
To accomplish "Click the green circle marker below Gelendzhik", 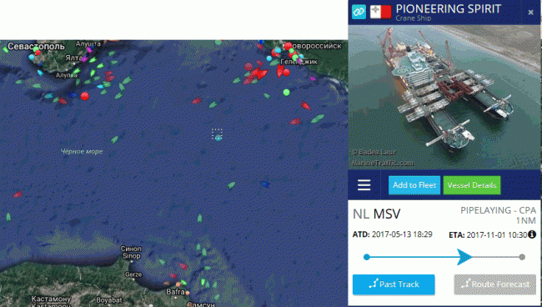I will click(286, 93).
